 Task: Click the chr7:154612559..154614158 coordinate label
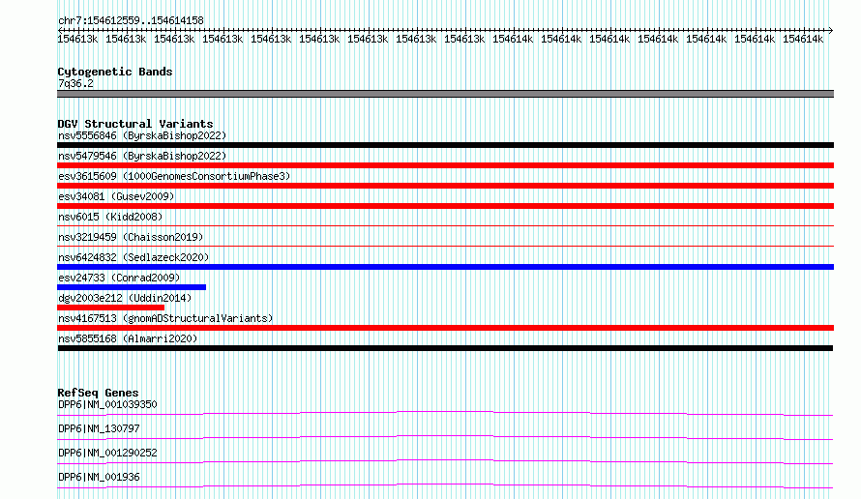(131, 20)
